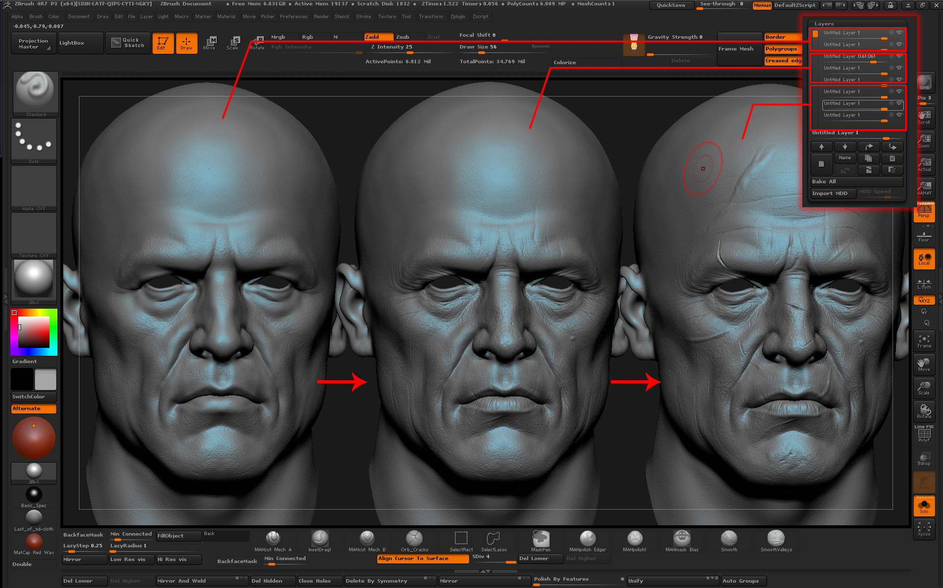943x588 pixels.
Task: Open the Dots stroke picker
Action: pyautogui.click(x=34, y=141)
